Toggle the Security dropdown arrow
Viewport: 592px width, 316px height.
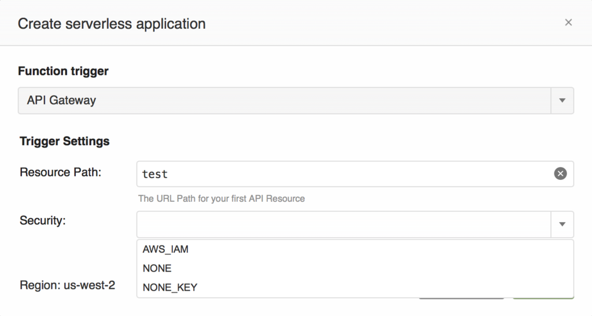click(562, 224)
